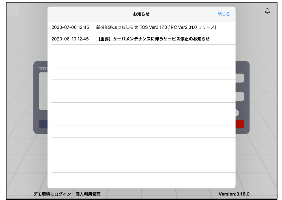Click the Version:3.18.0 label
282x200 pixels.
tap(234, 194)
